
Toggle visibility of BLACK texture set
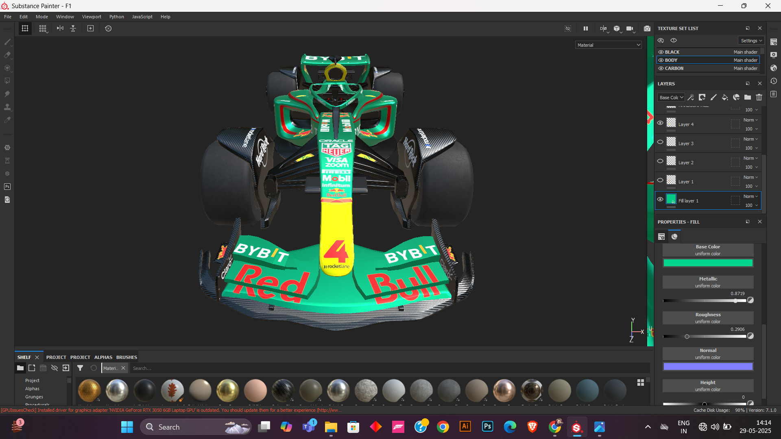pyautogui.click(x=661, y=52)
